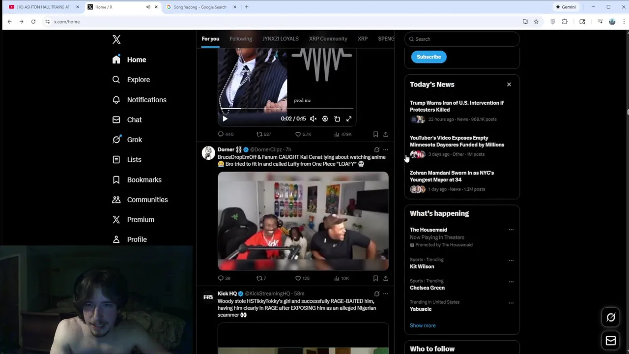Switch to the JYNXZI LOYALS tab
Screen dimensions: 629x354
(x=280, y=39)
